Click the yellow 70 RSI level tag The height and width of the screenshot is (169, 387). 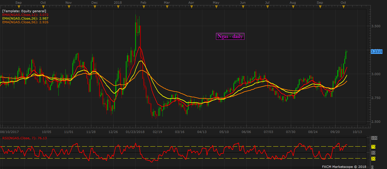pyautogui.click(x=373, y=147)
